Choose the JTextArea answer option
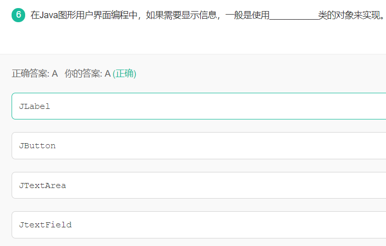This screenshot has height=246, width=386. click(199, 186)
